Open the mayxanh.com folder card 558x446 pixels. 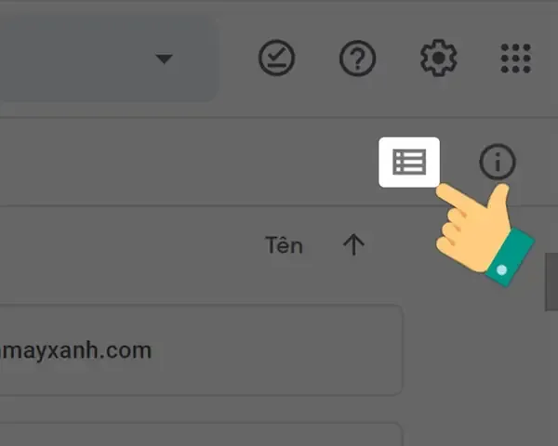click(201, 349)
